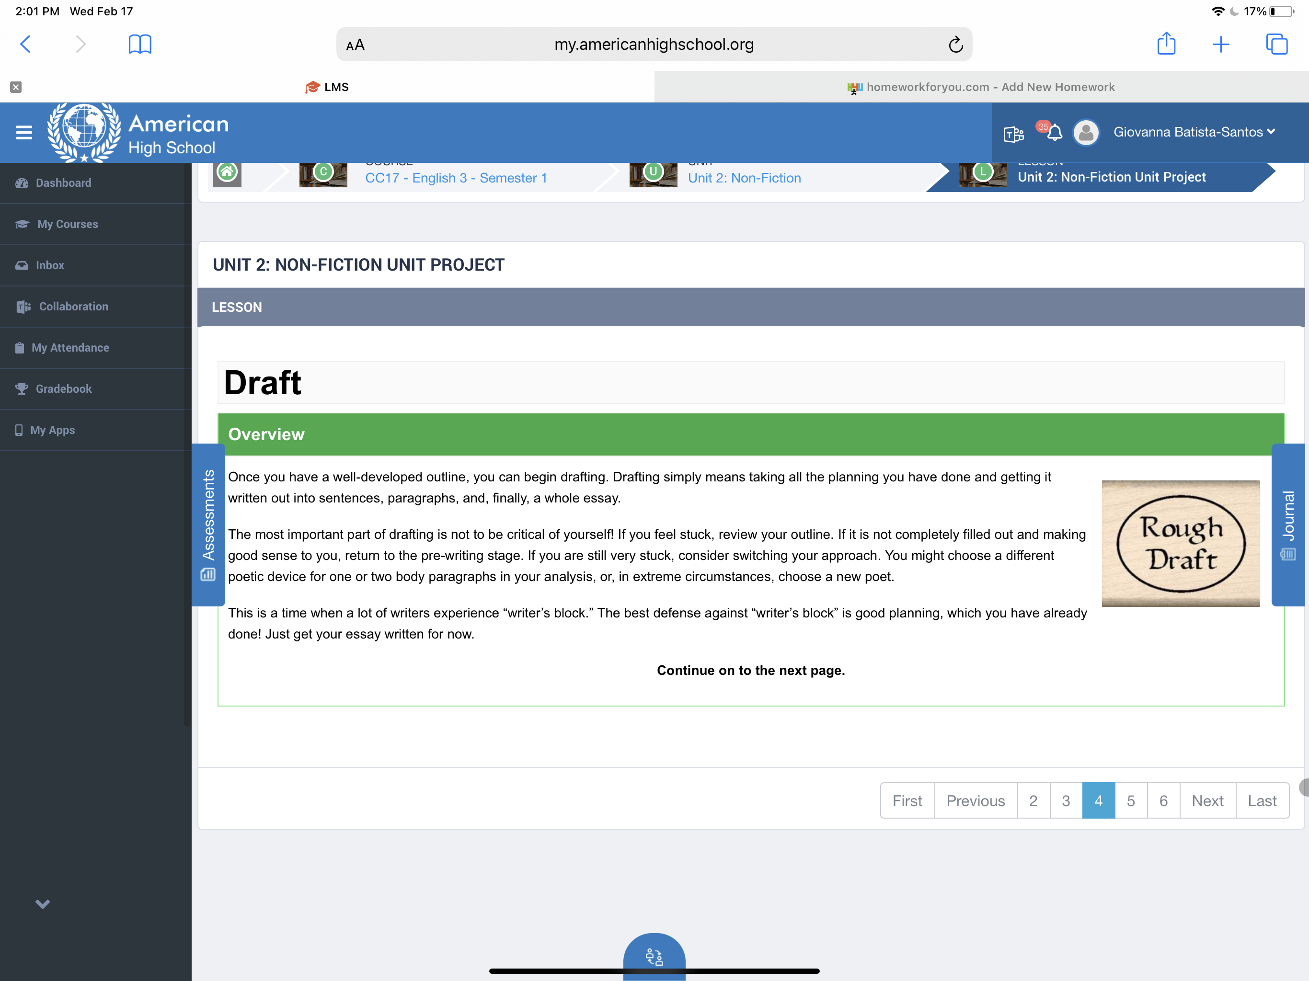Click the user profile avatar icon
This screenshot has width=1309, height=981.
pos(1086,133)
